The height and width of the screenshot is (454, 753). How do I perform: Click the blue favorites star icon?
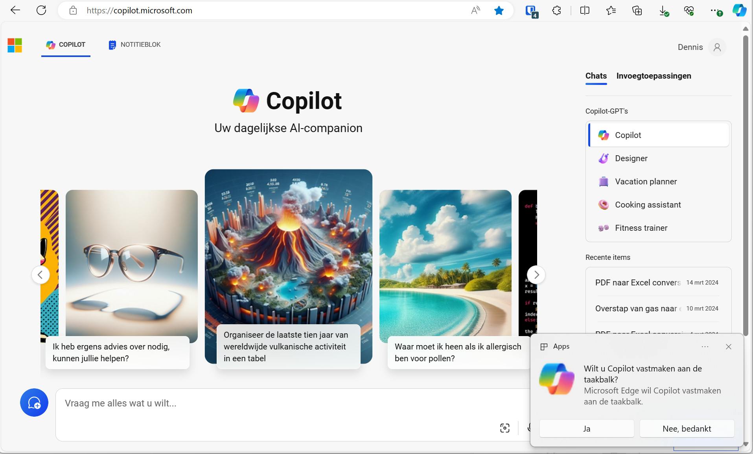[499, 11]
